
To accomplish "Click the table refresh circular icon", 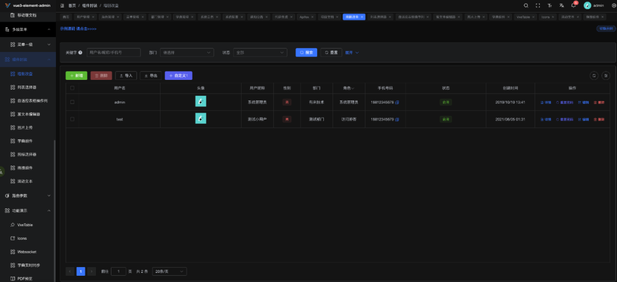I will click(x=594, y=75).
